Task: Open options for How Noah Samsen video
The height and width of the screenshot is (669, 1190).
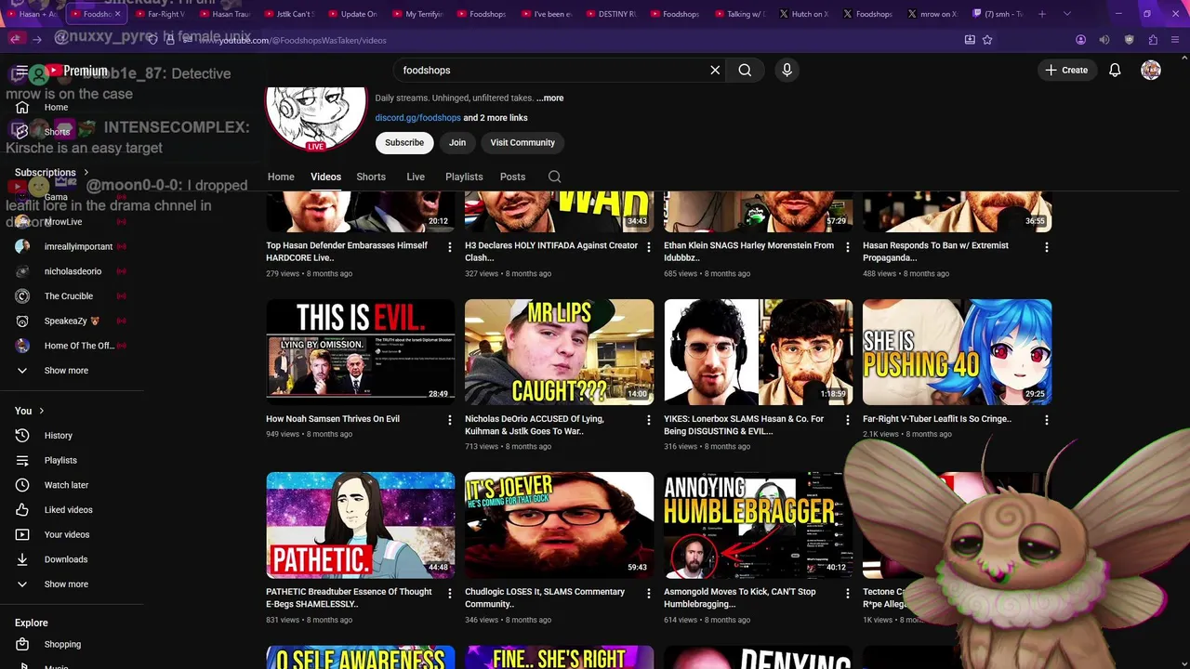Action: pos(450,420)
